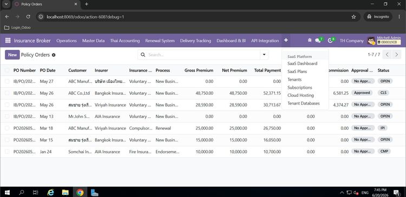Image resolution: width=406 pixels, height=197 pixels.
Task: Go back in browser history
Action: (7, 17)
